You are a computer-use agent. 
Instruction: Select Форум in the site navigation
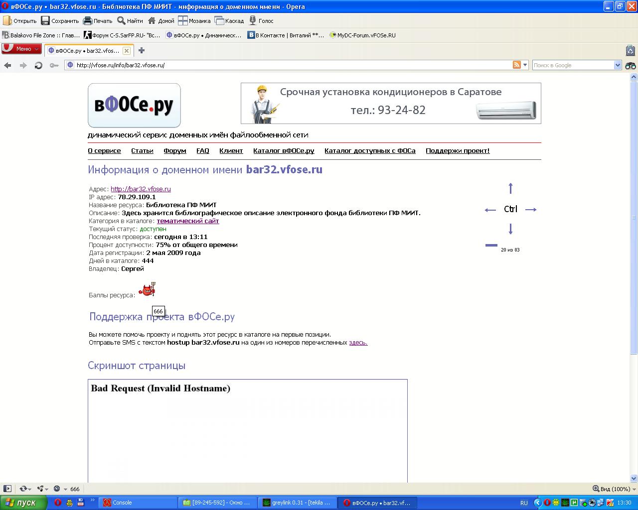[x=174, y=151]
